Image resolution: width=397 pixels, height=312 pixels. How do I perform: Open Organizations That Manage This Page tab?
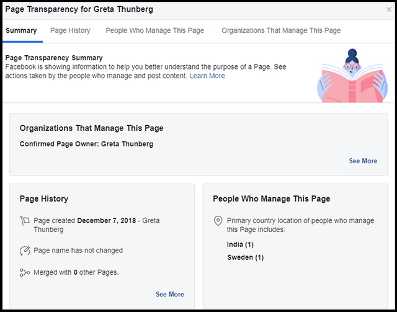coord(281,30)
